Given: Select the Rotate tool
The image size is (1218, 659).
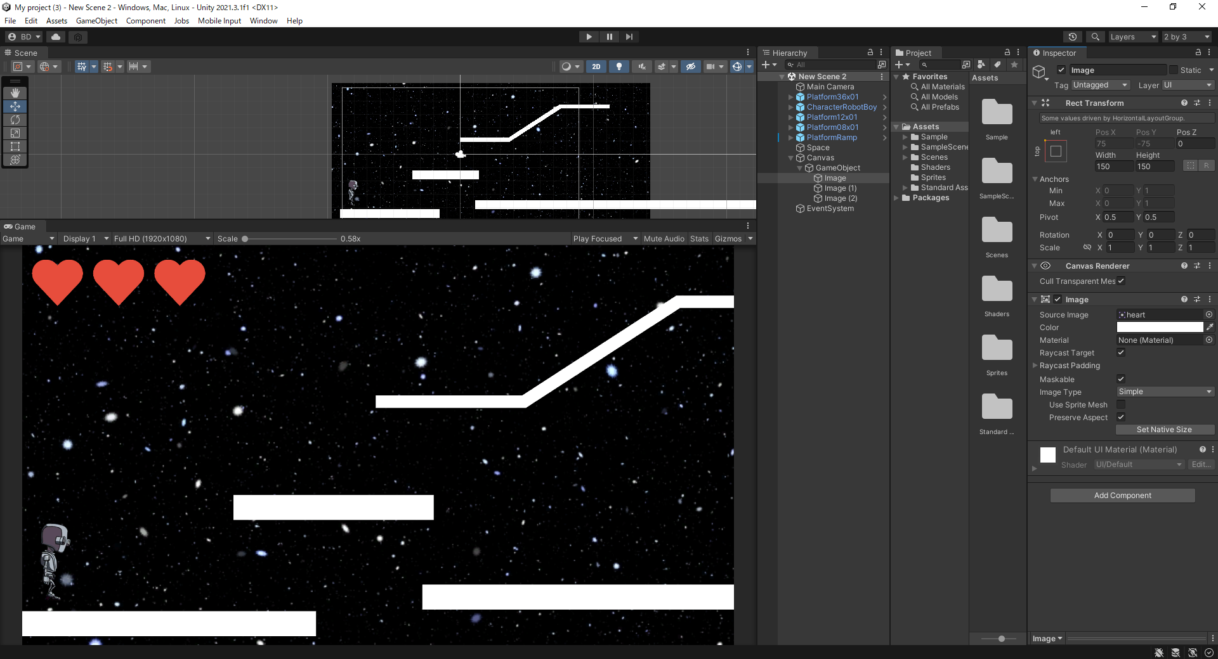Looking at the screenshot, I should coord(15,120).
